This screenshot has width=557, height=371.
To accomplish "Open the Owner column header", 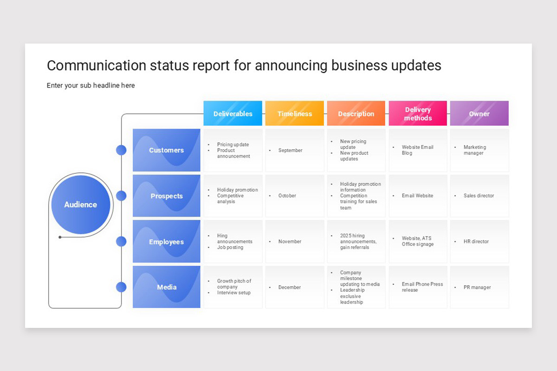I will pos(479,113).
